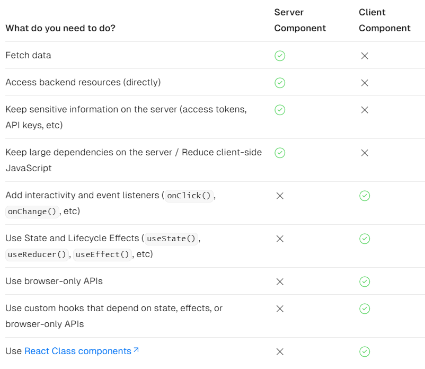Click Client checkmark for custom hooks row
This screenshot has width=425, height=369.
(x=365, y=309)
